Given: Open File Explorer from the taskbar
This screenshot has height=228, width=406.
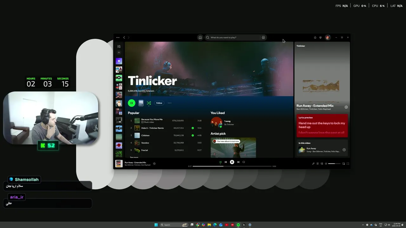Looking at the screenshot, I should coord(209,225).
